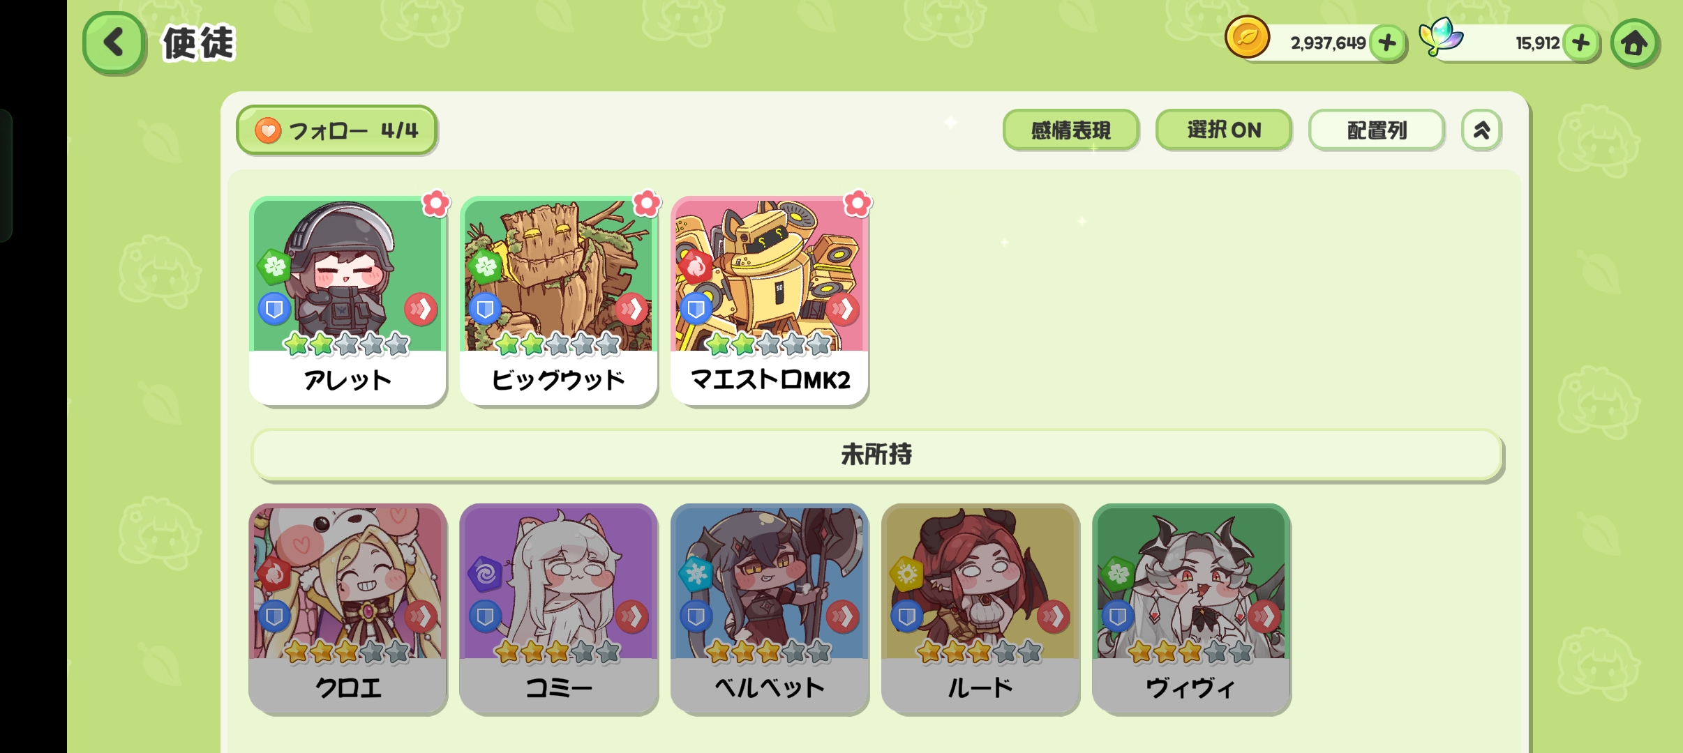Viewport: 1683px width, 753px height.
Task: Tap the gold coin currency icon
Action: pos(1247,38)
